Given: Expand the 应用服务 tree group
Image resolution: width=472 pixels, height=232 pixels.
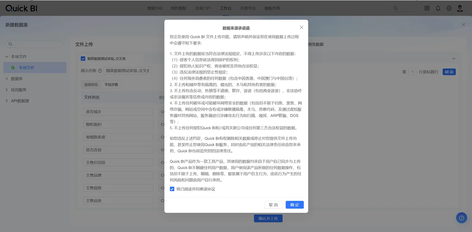Looking at the screenshot, I should coord(7,90).
